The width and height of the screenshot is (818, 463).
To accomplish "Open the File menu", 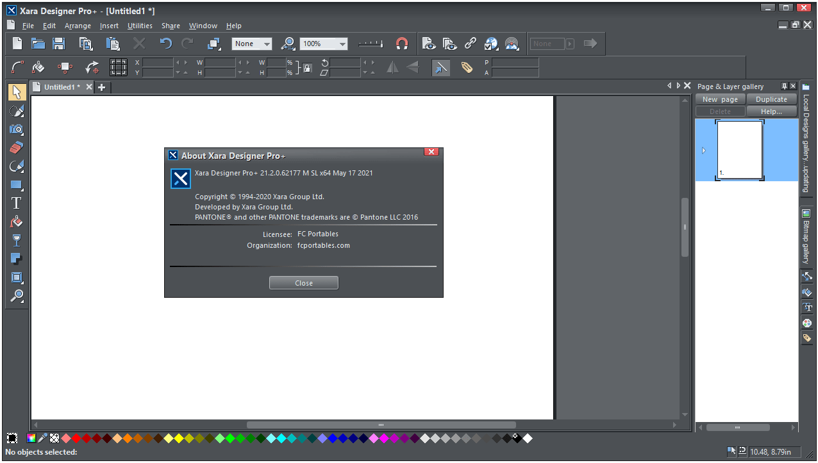I will 28,26.
